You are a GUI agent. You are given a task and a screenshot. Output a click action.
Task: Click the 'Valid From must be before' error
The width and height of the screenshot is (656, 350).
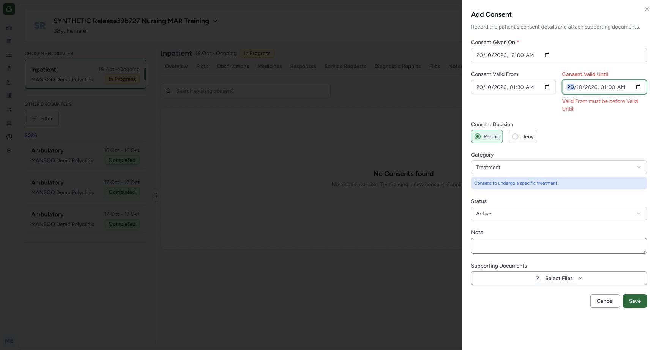pyautogui.click(x=600, y=105)
